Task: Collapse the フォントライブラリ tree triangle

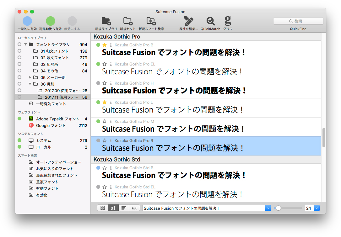Action: (x=25, y=44)
